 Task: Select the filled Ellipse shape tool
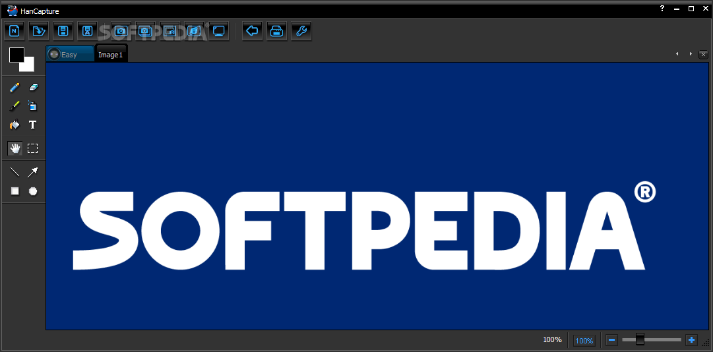33,191
